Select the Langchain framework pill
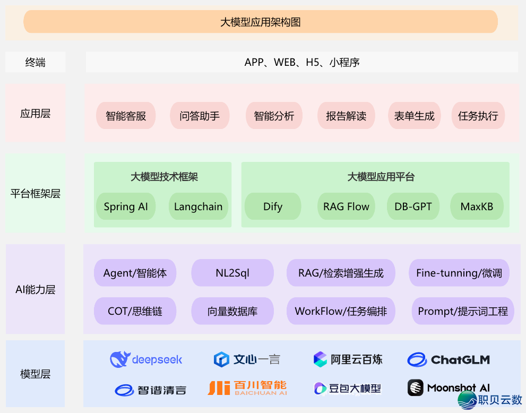 point(199,207)
